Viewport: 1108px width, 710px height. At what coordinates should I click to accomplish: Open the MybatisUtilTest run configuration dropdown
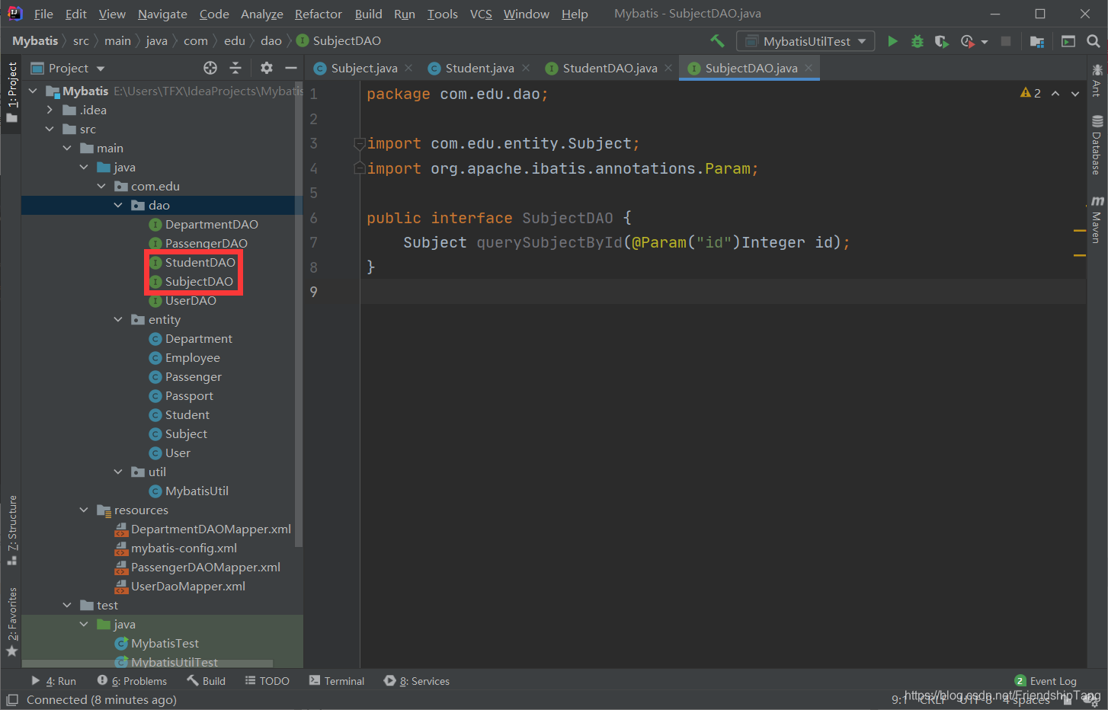[x=805, y=41]
